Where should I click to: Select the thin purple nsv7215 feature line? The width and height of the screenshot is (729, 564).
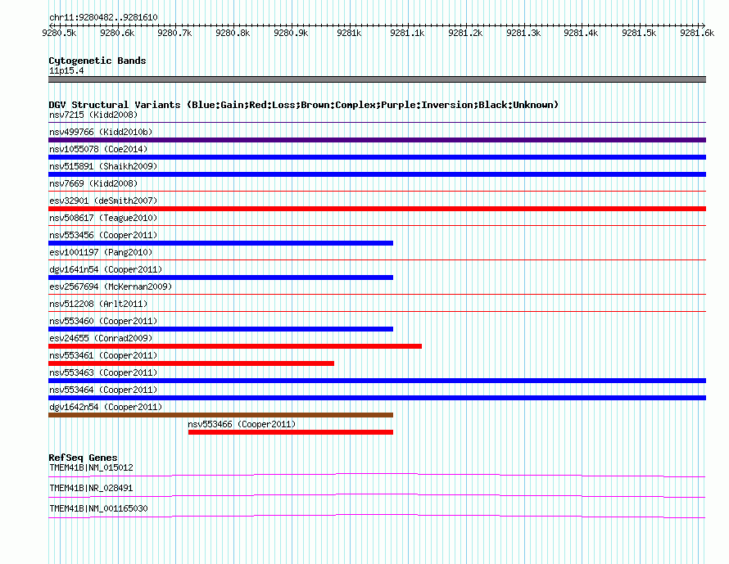pos(377,123)
